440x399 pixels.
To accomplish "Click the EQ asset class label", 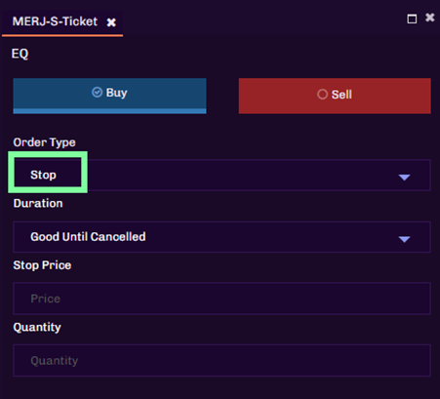I will point(20,54).
